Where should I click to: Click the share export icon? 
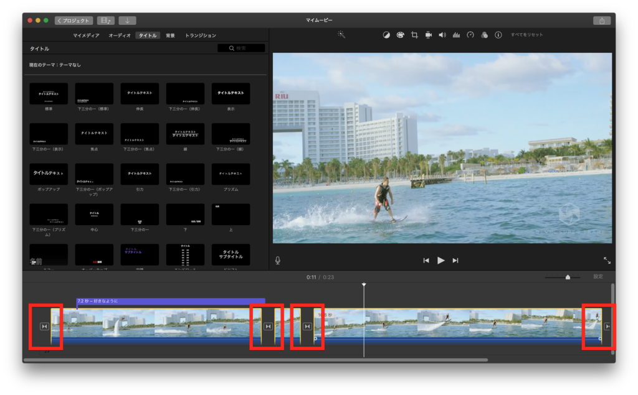pyautogui.click(x=602, y=21)
